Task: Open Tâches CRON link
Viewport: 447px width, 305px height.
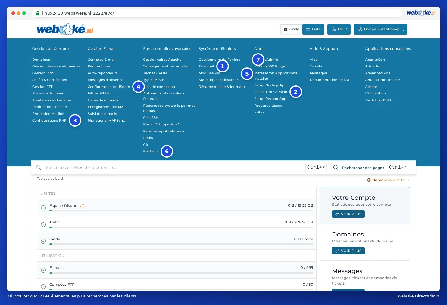Action: coord(155,73)
